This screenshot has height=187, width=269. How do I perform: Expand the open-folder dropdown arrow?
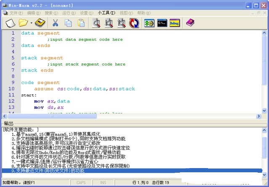tap(32, 23)
